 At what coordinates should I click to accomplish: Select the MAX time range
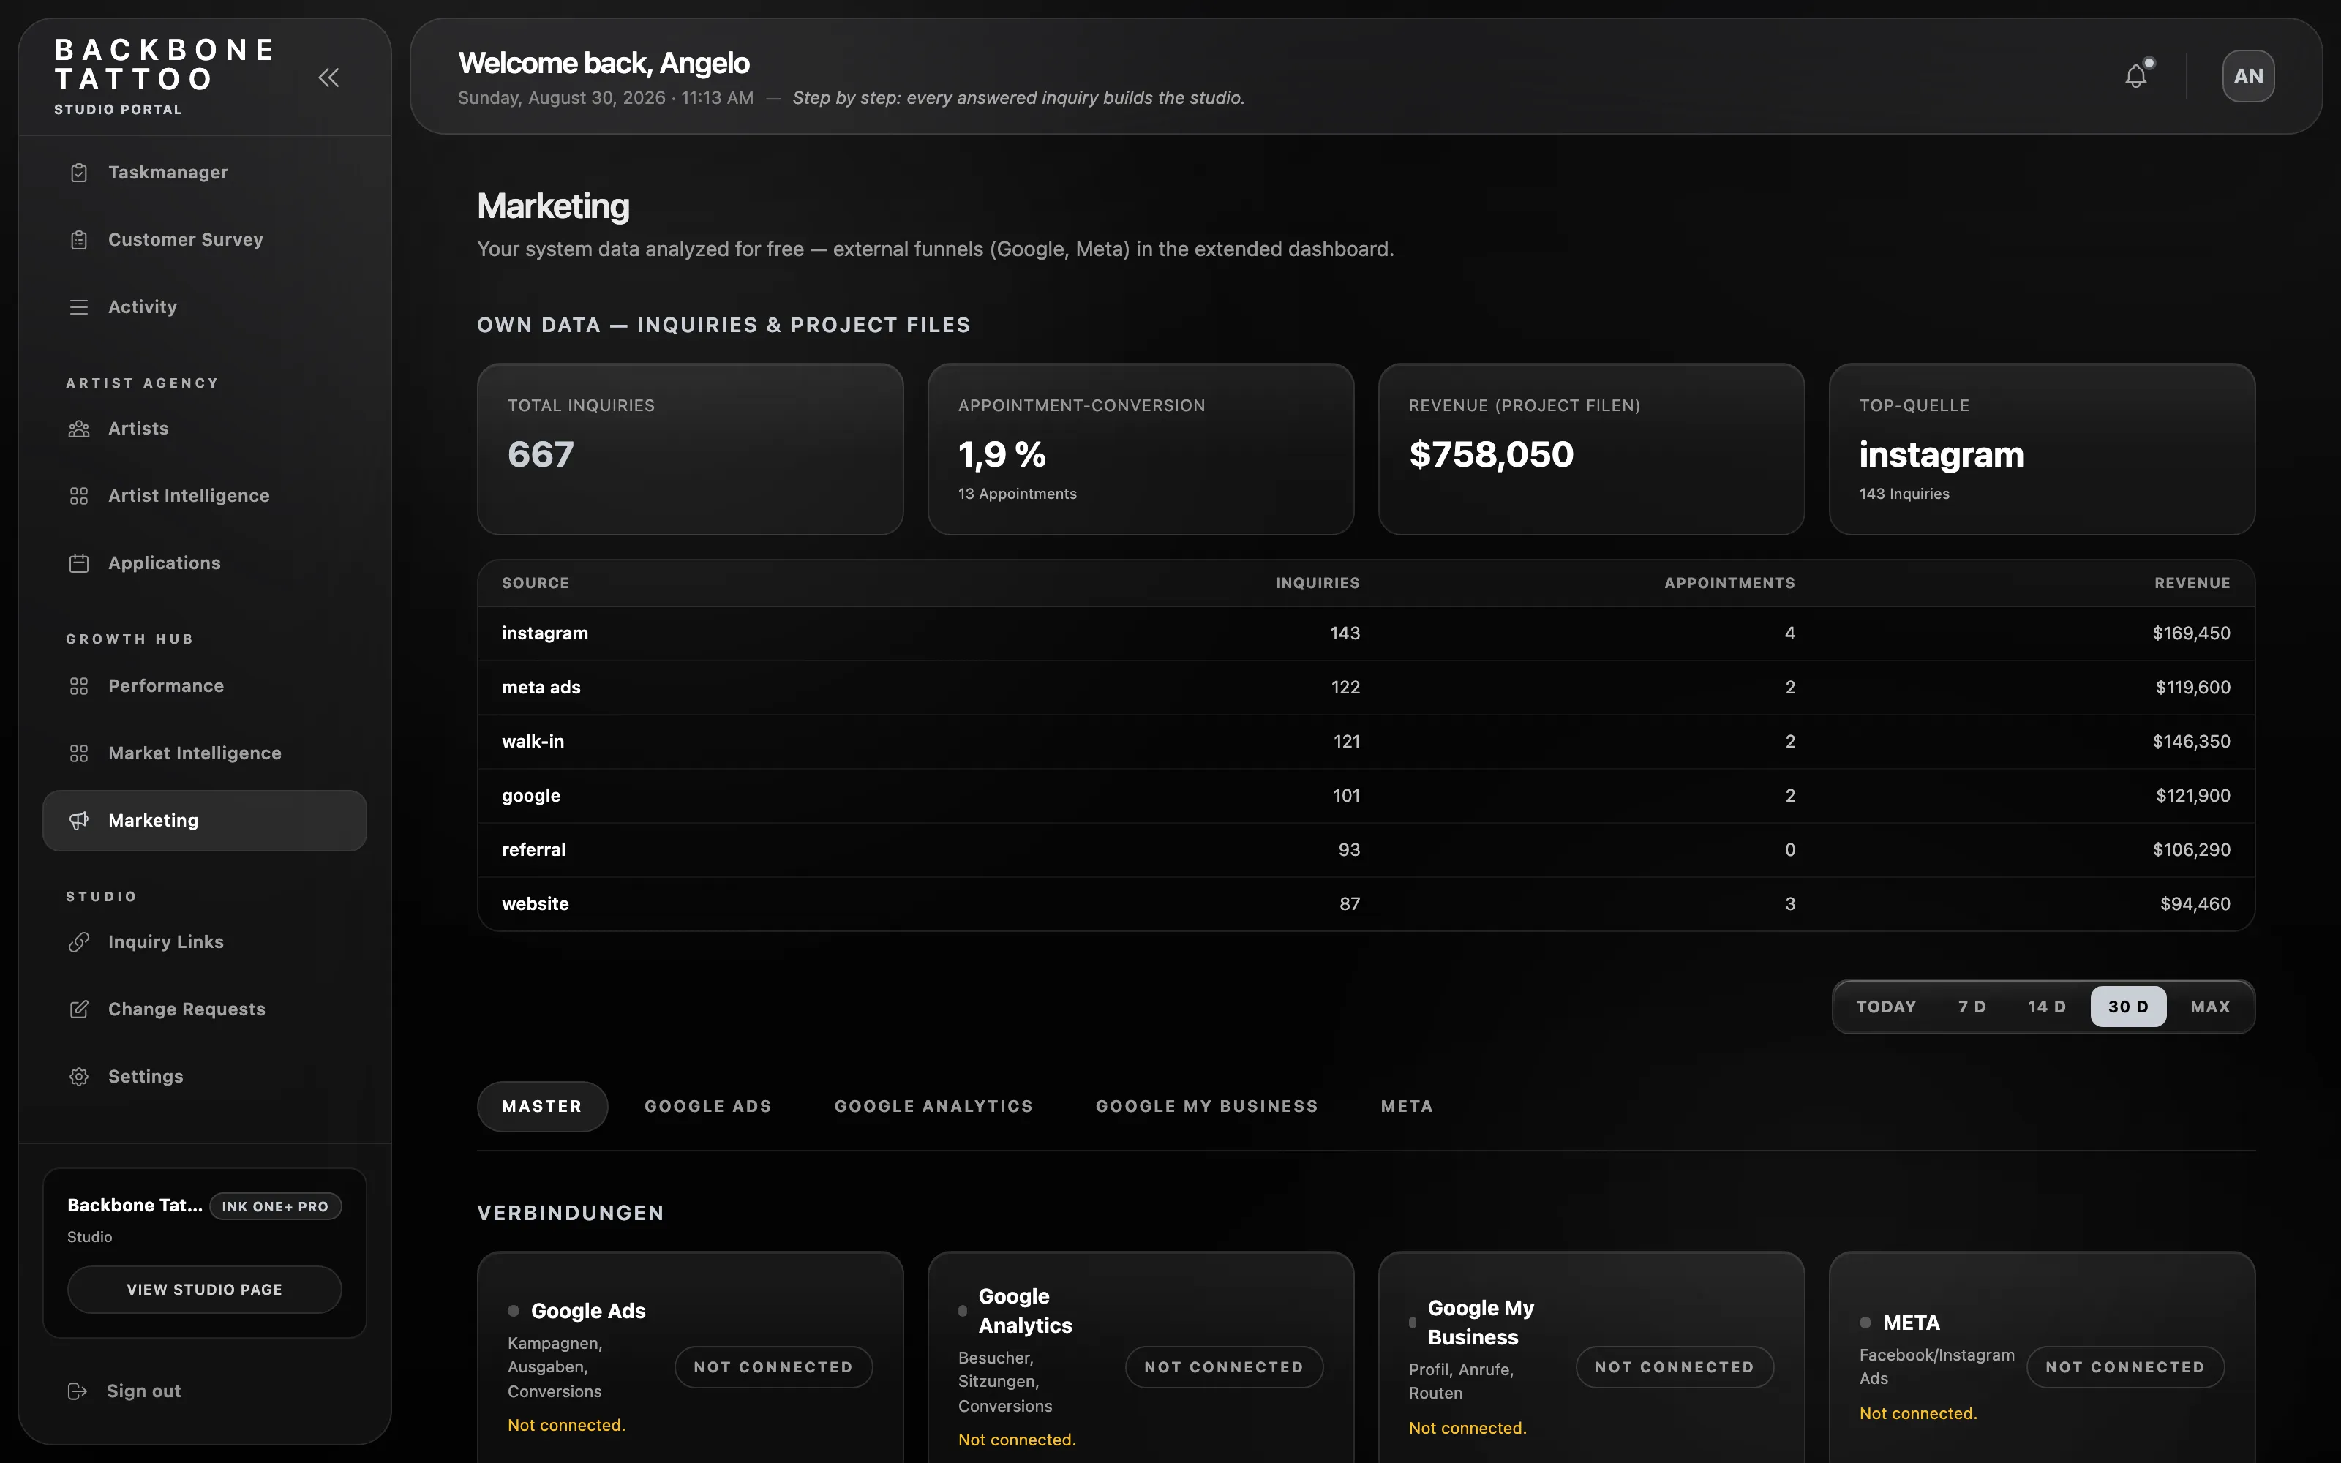pyautogui.click(x=2210, y=1007)
